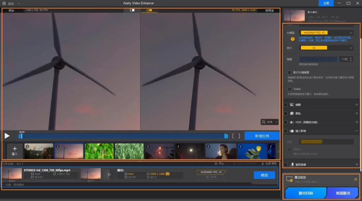Viewport: 362px width, 201px height.
Task: Toggle the HDR experimental feature checkbox
Action: [x=286, y=122]
